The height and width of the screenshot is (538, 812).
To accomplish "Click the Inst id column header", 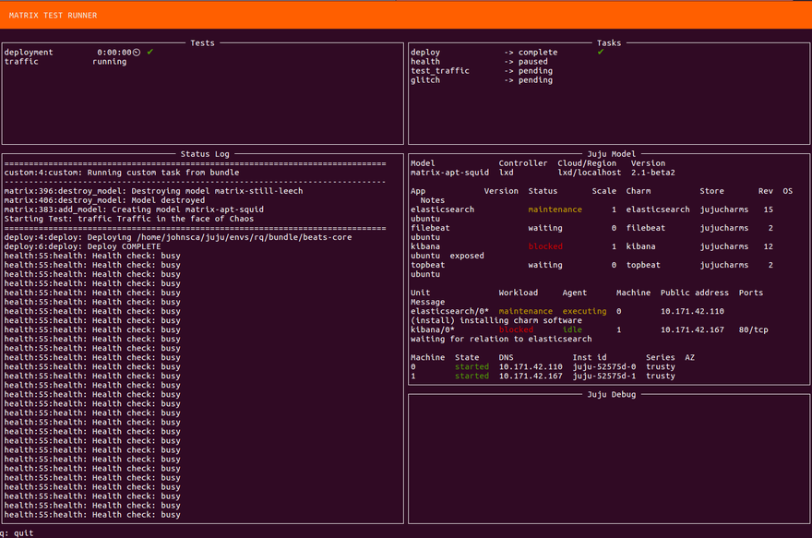I will pos(590,357).
